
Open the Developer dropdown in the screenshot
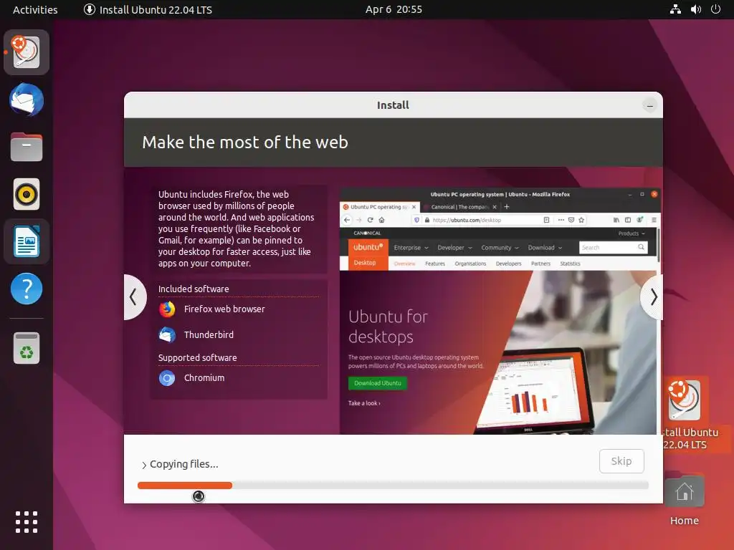454,247
